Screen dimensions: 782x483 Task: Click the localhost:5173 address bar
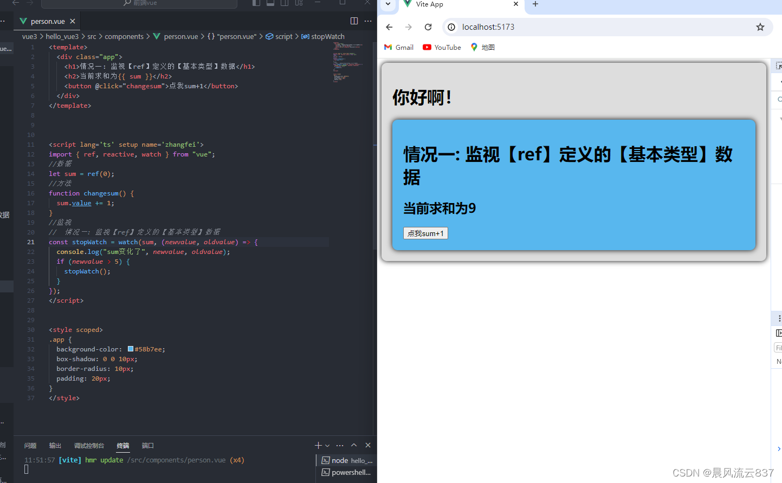pos(607,27)
